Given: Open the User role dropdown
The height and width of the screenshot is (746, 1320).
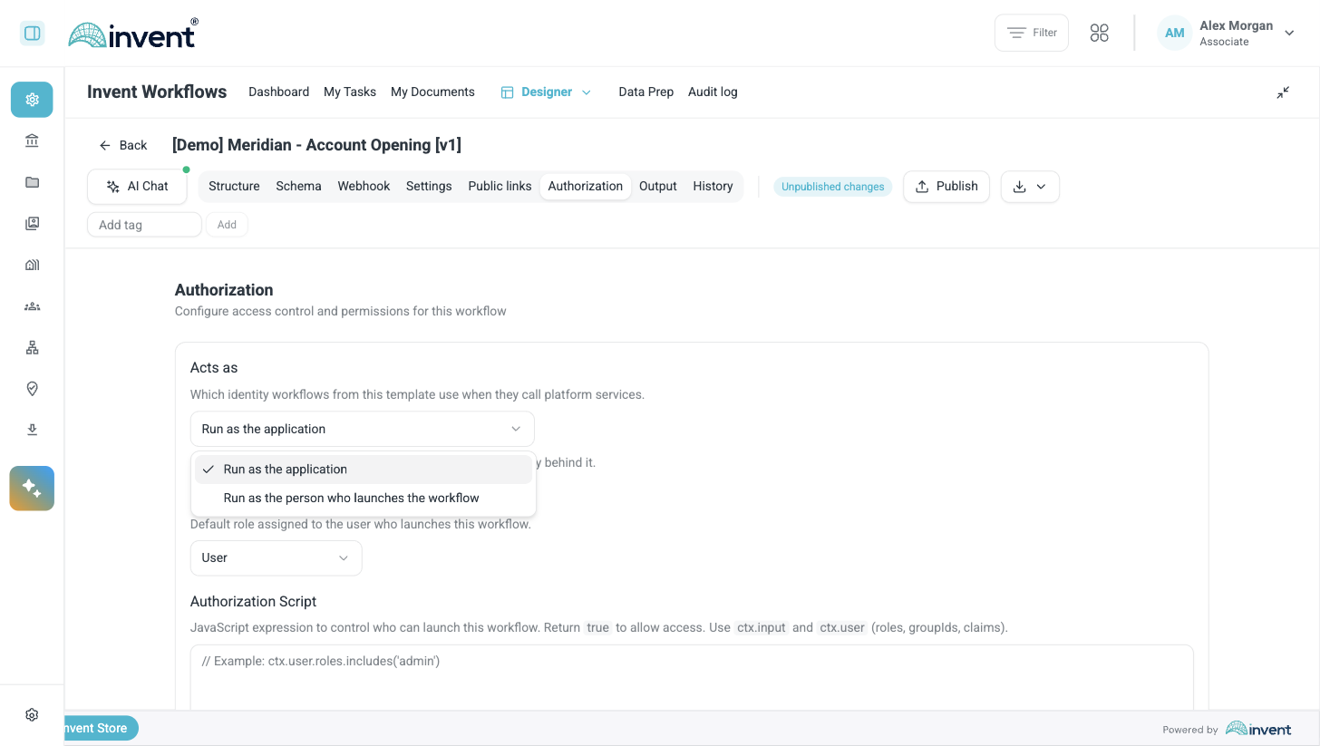Looking at the screenshot, I should tap(276, 557).
